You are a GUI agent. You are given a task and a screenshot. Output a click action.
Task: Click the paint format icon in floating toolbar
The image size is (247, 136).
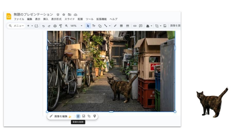(94, 116)
